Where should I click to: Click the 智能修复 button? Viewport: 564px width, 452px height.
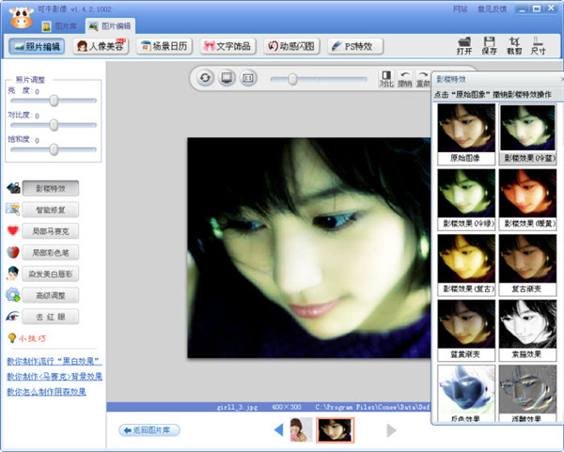[x=51, y=209]
